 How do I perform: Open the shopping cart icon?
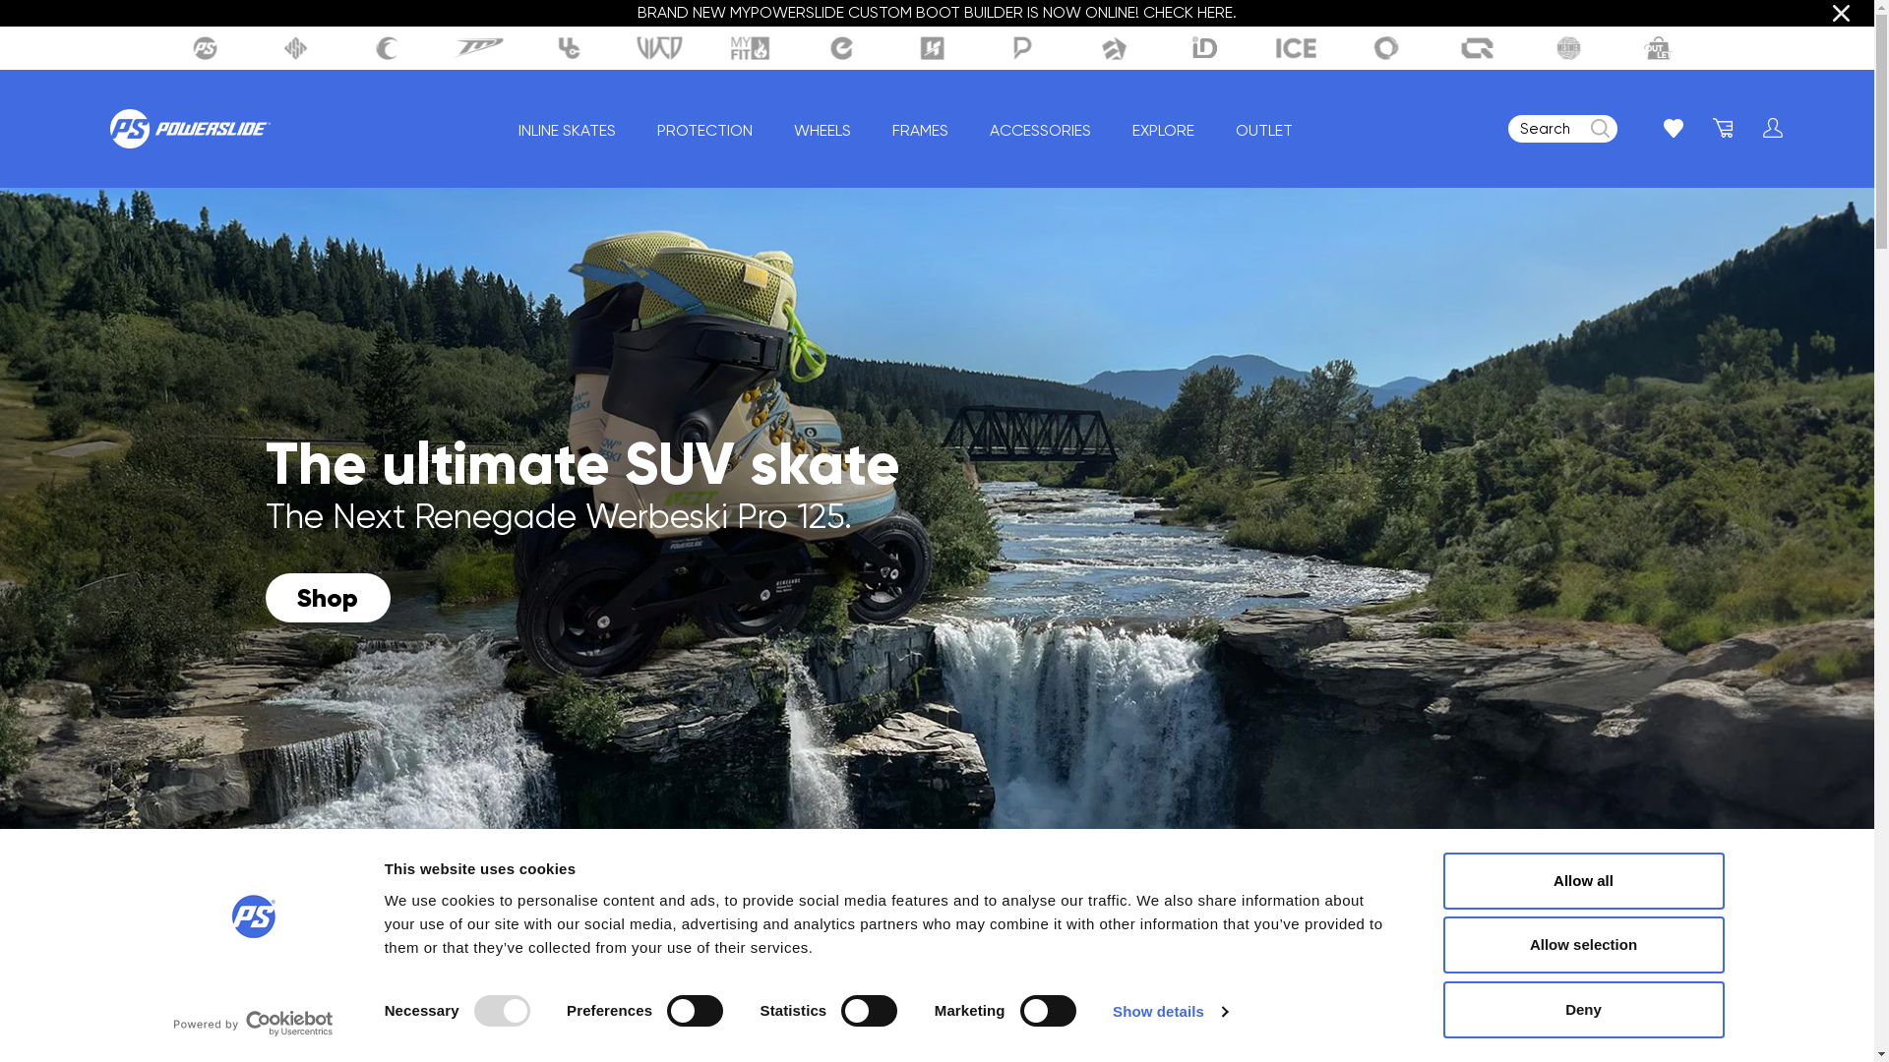pyautogui.click(x=1723, y=128)
